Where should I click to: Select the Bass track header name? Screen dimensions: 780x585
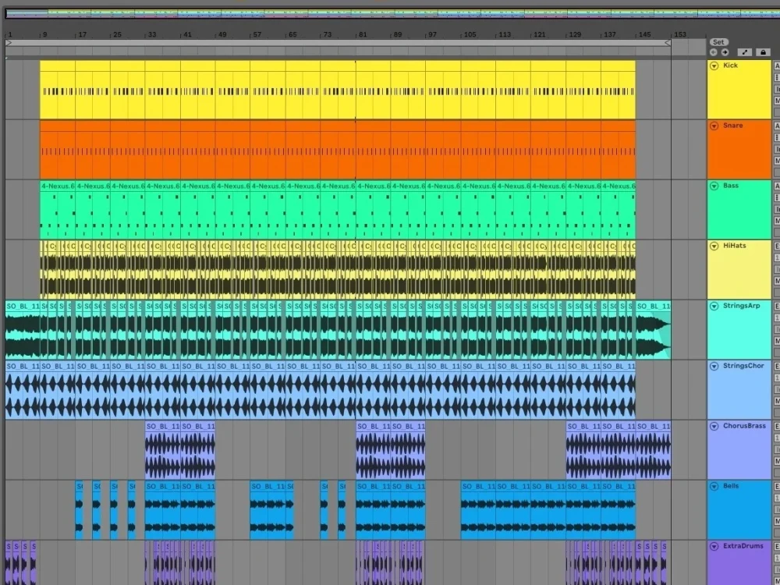coord(731,186)
